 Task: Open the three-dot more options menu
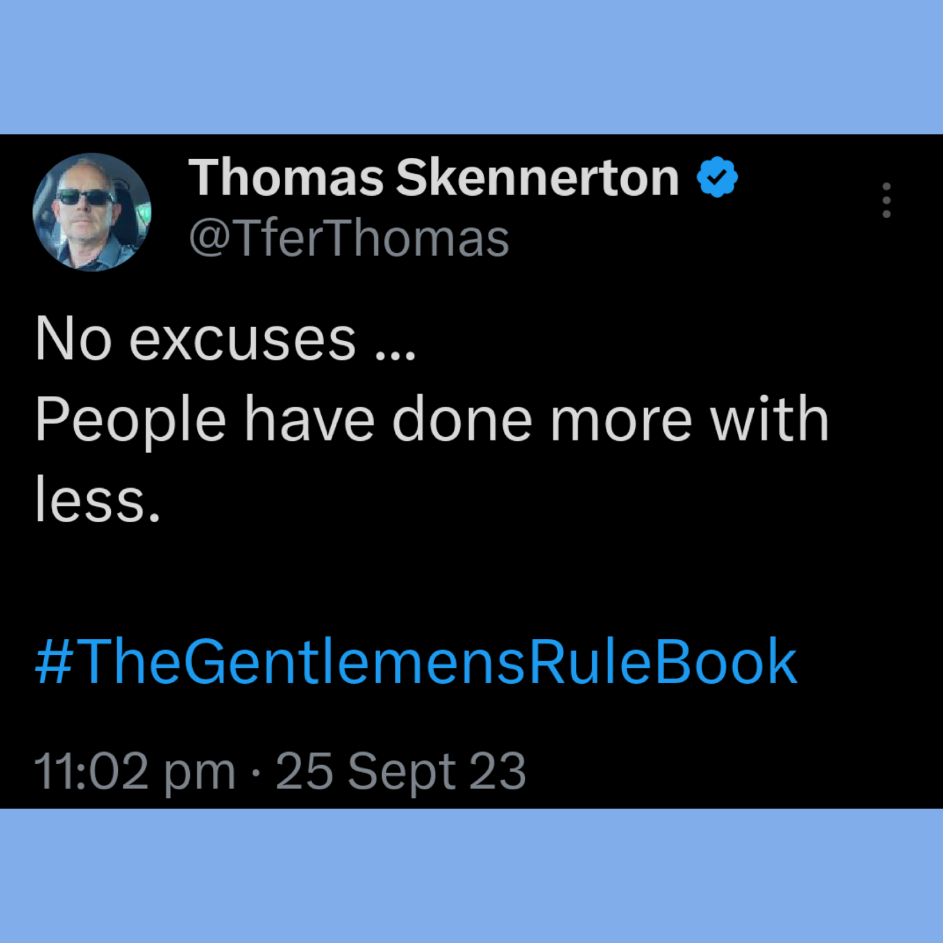pyautogui.click(x=886, y=200)
